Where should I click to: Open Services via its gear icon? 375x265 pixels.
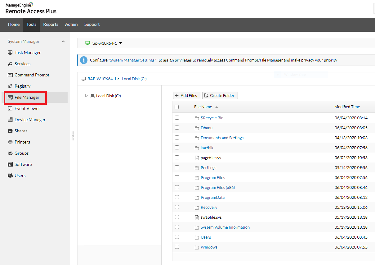[x=10, y=64]
